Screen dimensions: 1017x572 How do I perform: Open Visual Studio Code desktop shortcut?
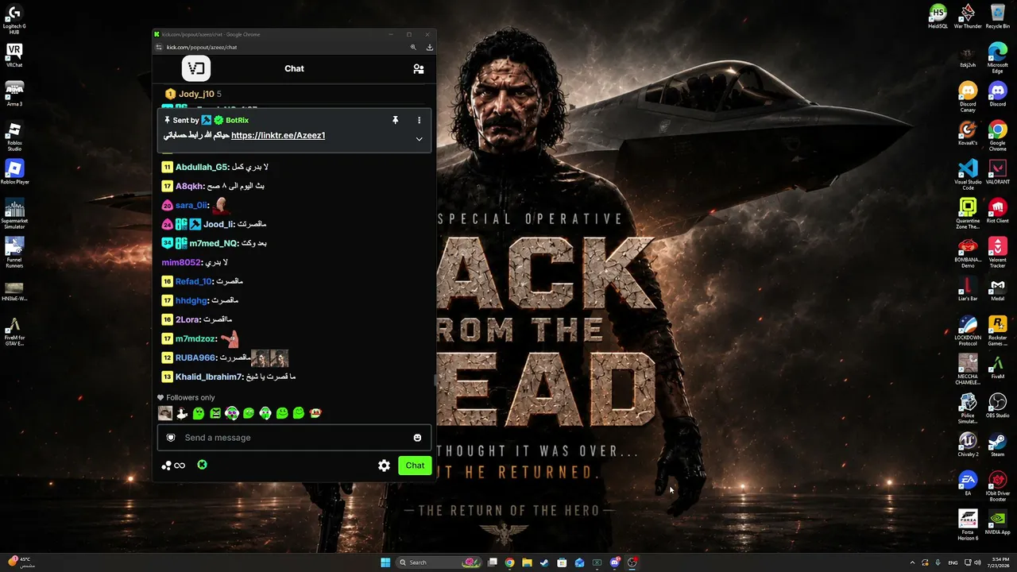point(968,175)
